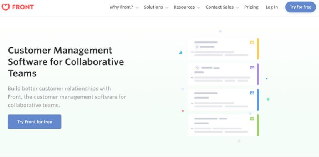The width and height of the screenshot is (319, 157).
Task: Click the message card with yellow bar
Action: pos(223,49)
